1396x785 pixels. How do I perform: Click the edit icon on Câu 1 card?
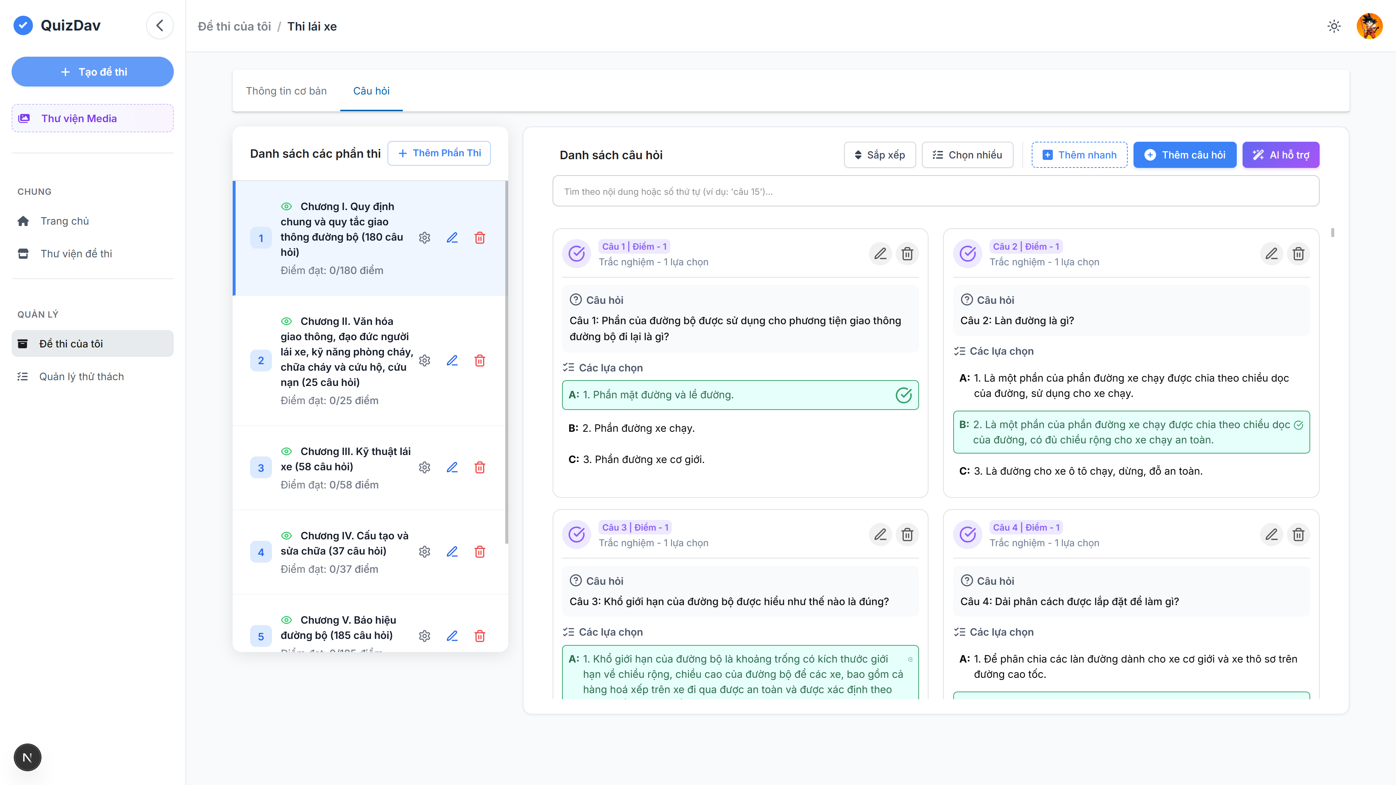click(880, 254)
